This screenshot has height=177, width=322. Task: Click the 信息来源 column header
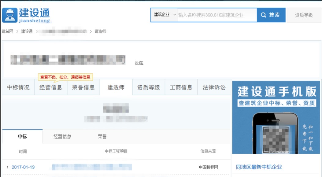tap(208, 151)
